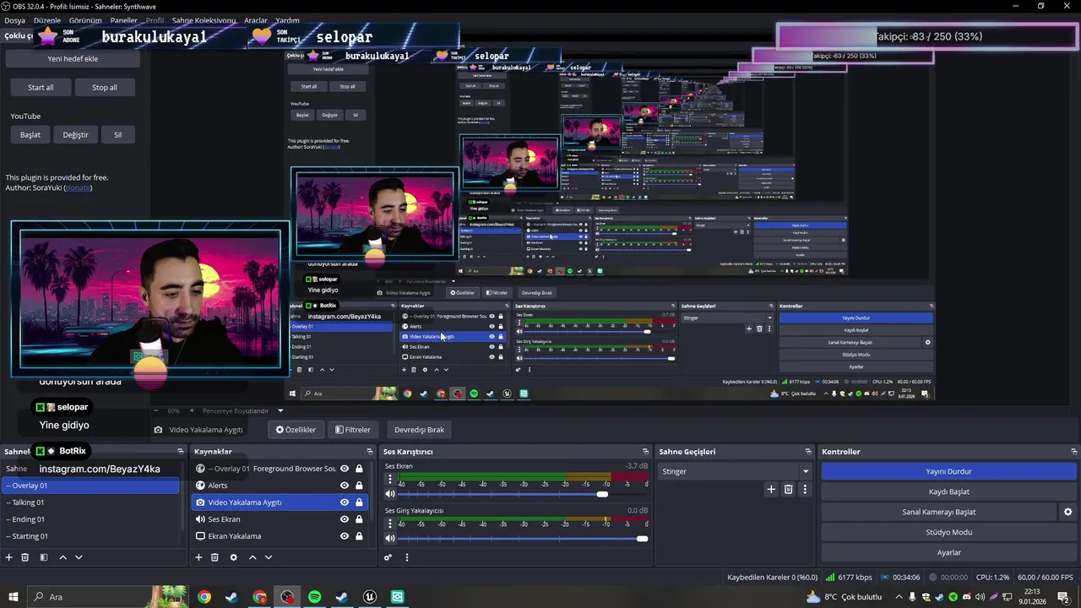The height and width of the screenshot is (608, 1081).
Task: Move the selected scene down
Action: (x=79, y=557)
